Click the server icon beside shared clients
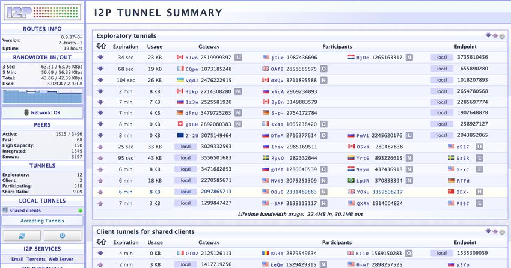511x268 pixels. coord(5,210)
